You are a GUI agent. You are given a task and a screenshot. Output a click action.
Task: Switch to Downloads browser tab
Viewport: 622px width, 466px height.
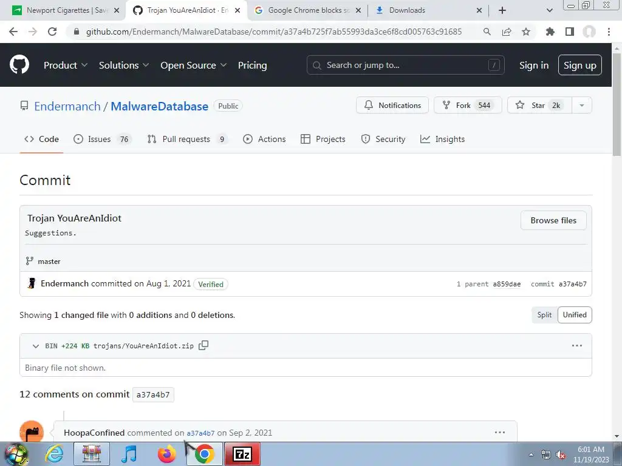[428, 10]
